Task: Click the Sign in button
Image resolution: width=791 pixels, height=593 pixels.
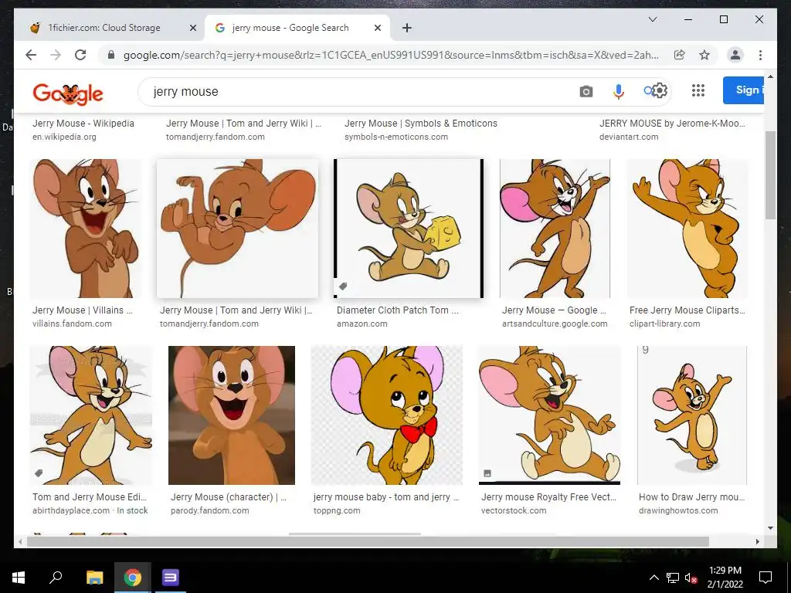Action: click(x=743, y=90)
